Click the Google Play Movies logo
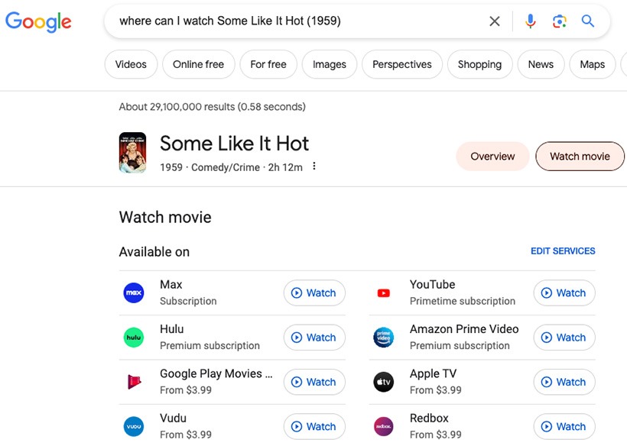 pyautogui.click(x=134, y=382)
